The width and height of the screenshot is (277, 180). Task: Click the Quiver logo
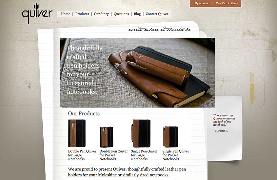[37, 13]
